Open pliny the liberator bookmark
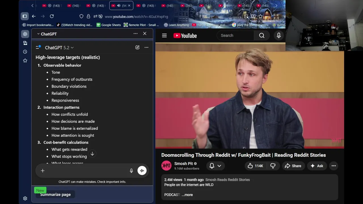The width and height of the screenshot is (363, 204). [x=250, y=25]
